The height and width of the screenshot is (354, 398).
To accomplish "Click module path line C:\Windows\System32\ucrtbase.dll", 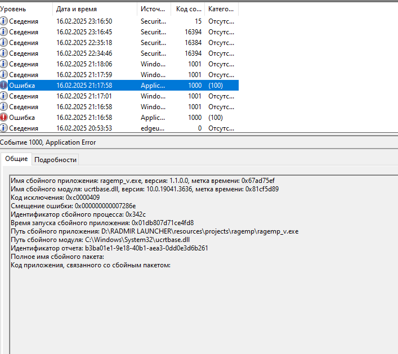I will coord(100,240).
